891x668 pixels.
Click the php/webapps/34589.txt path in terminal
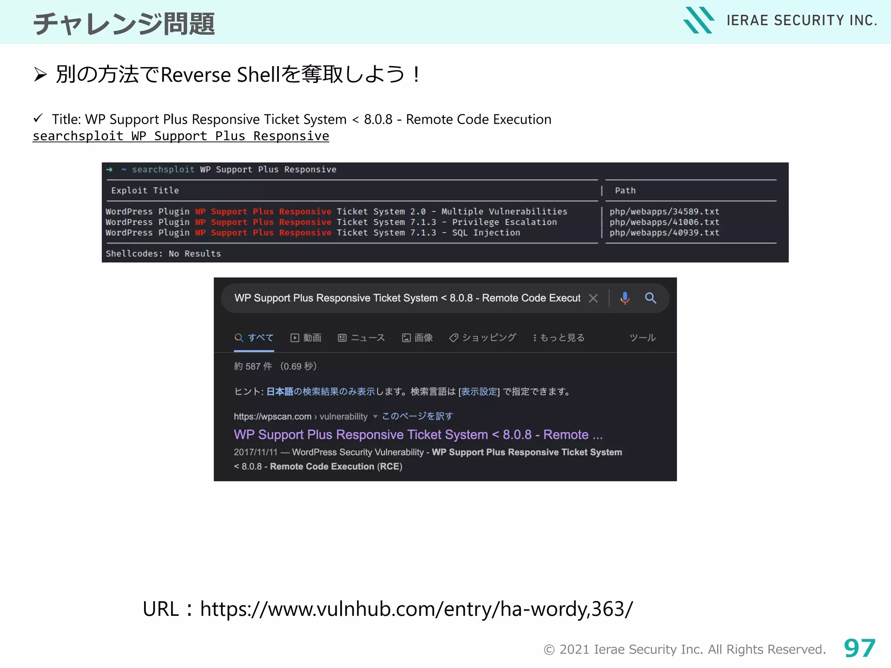tap(664, 211)
